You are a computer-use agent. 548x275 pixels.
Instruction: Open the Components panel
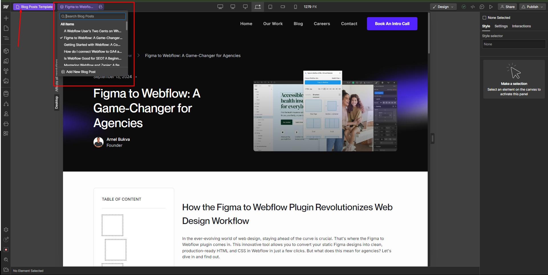pos(6,51)
